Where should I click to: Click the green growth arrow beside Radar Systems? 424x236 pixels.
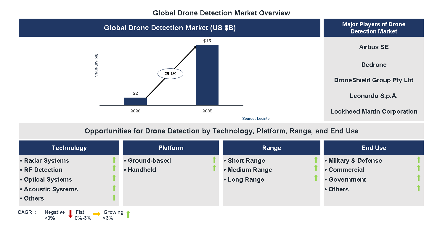[114, 160]
